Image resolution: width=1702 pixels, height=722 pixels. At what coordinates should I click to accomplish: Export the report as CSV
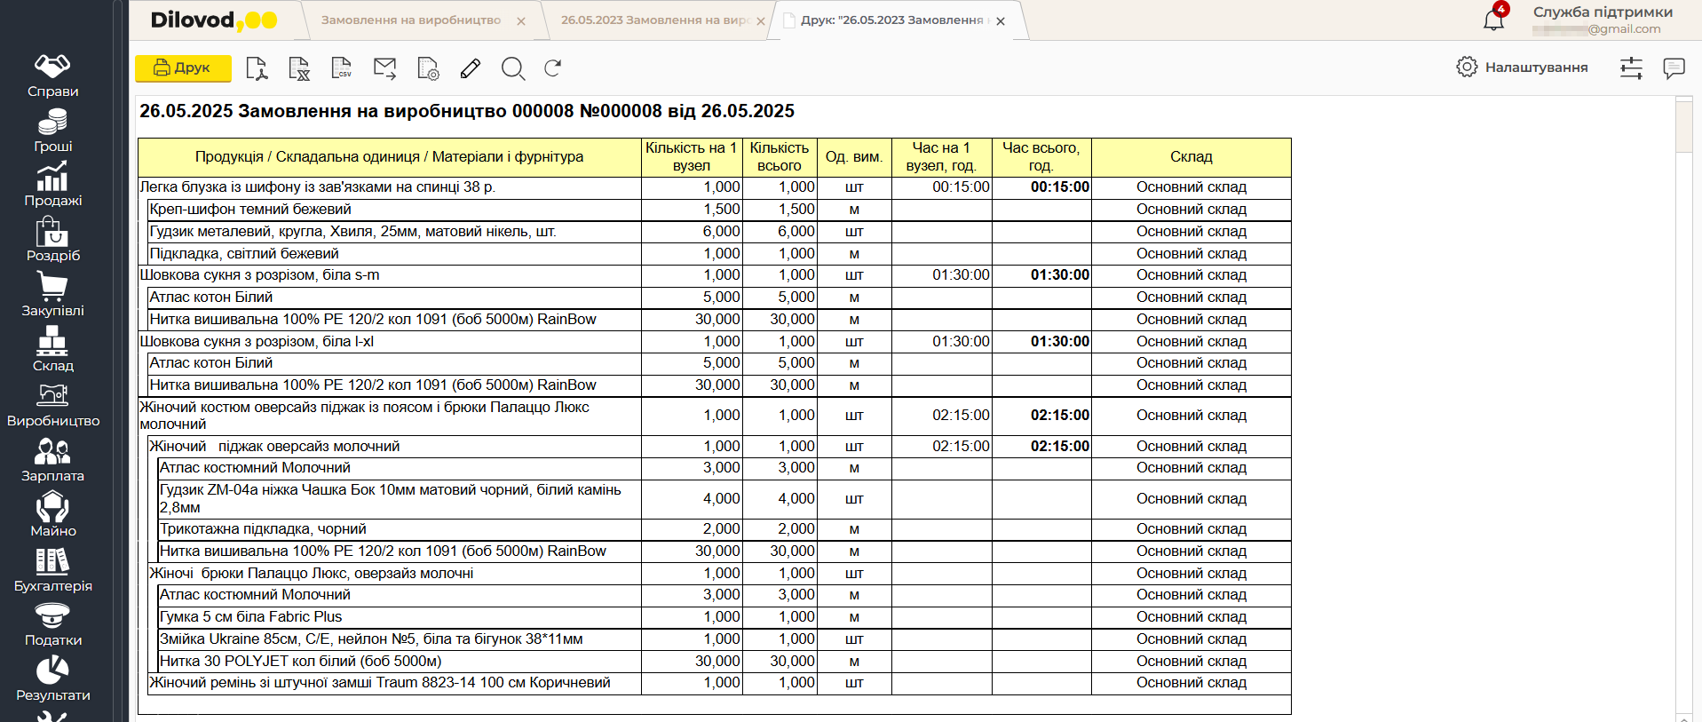[x=342, y=68]
